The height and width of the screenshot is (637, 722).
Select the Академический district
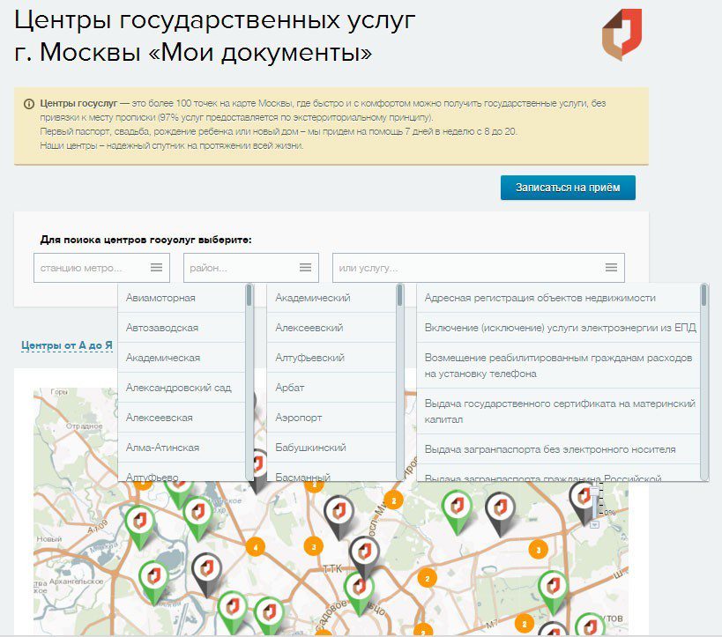pos(331,298)
